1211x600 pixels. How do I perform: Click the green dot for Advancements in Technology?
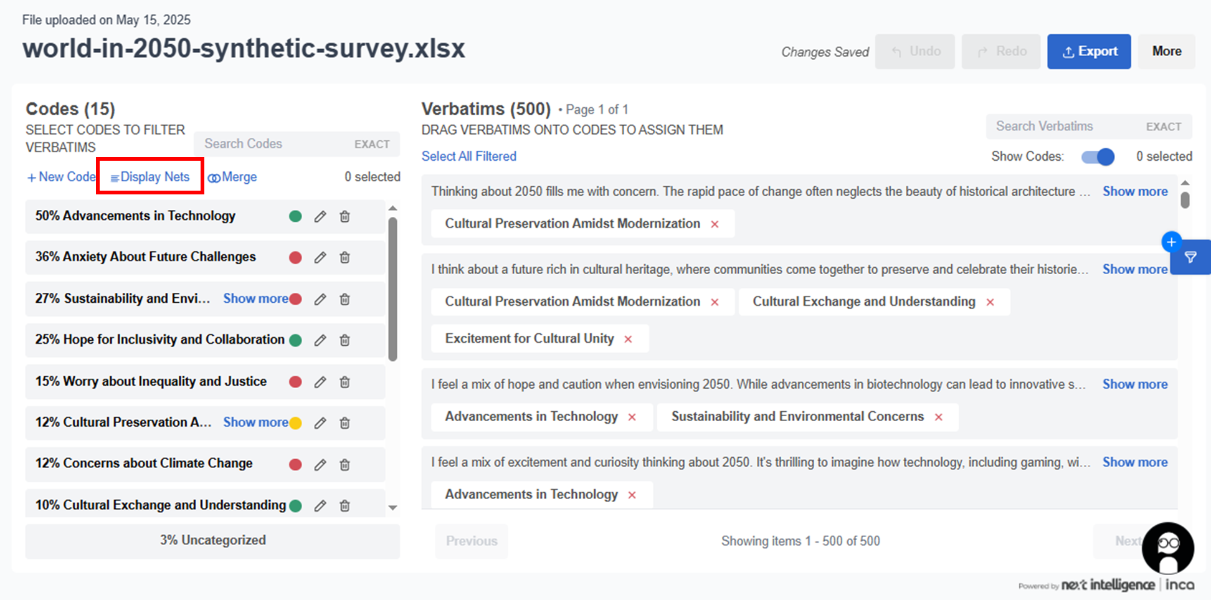click(295, 216)
